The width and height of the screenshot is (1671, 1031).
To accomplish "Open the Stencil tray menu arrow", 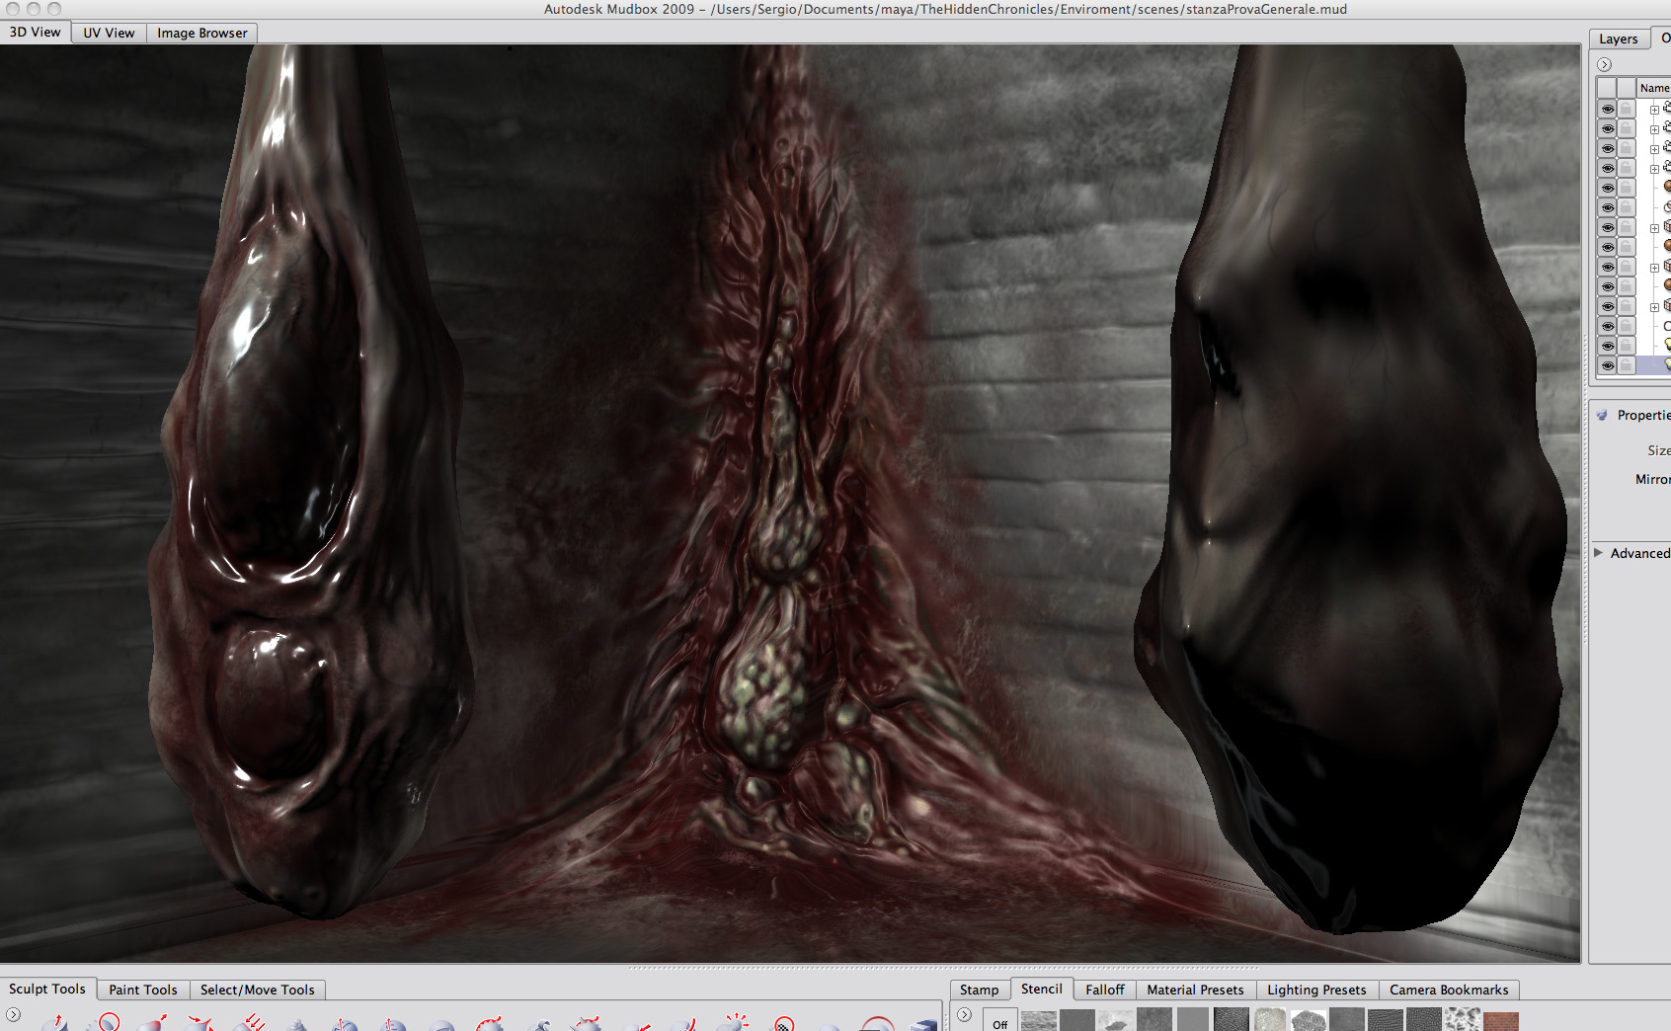I will [965, 1014].
